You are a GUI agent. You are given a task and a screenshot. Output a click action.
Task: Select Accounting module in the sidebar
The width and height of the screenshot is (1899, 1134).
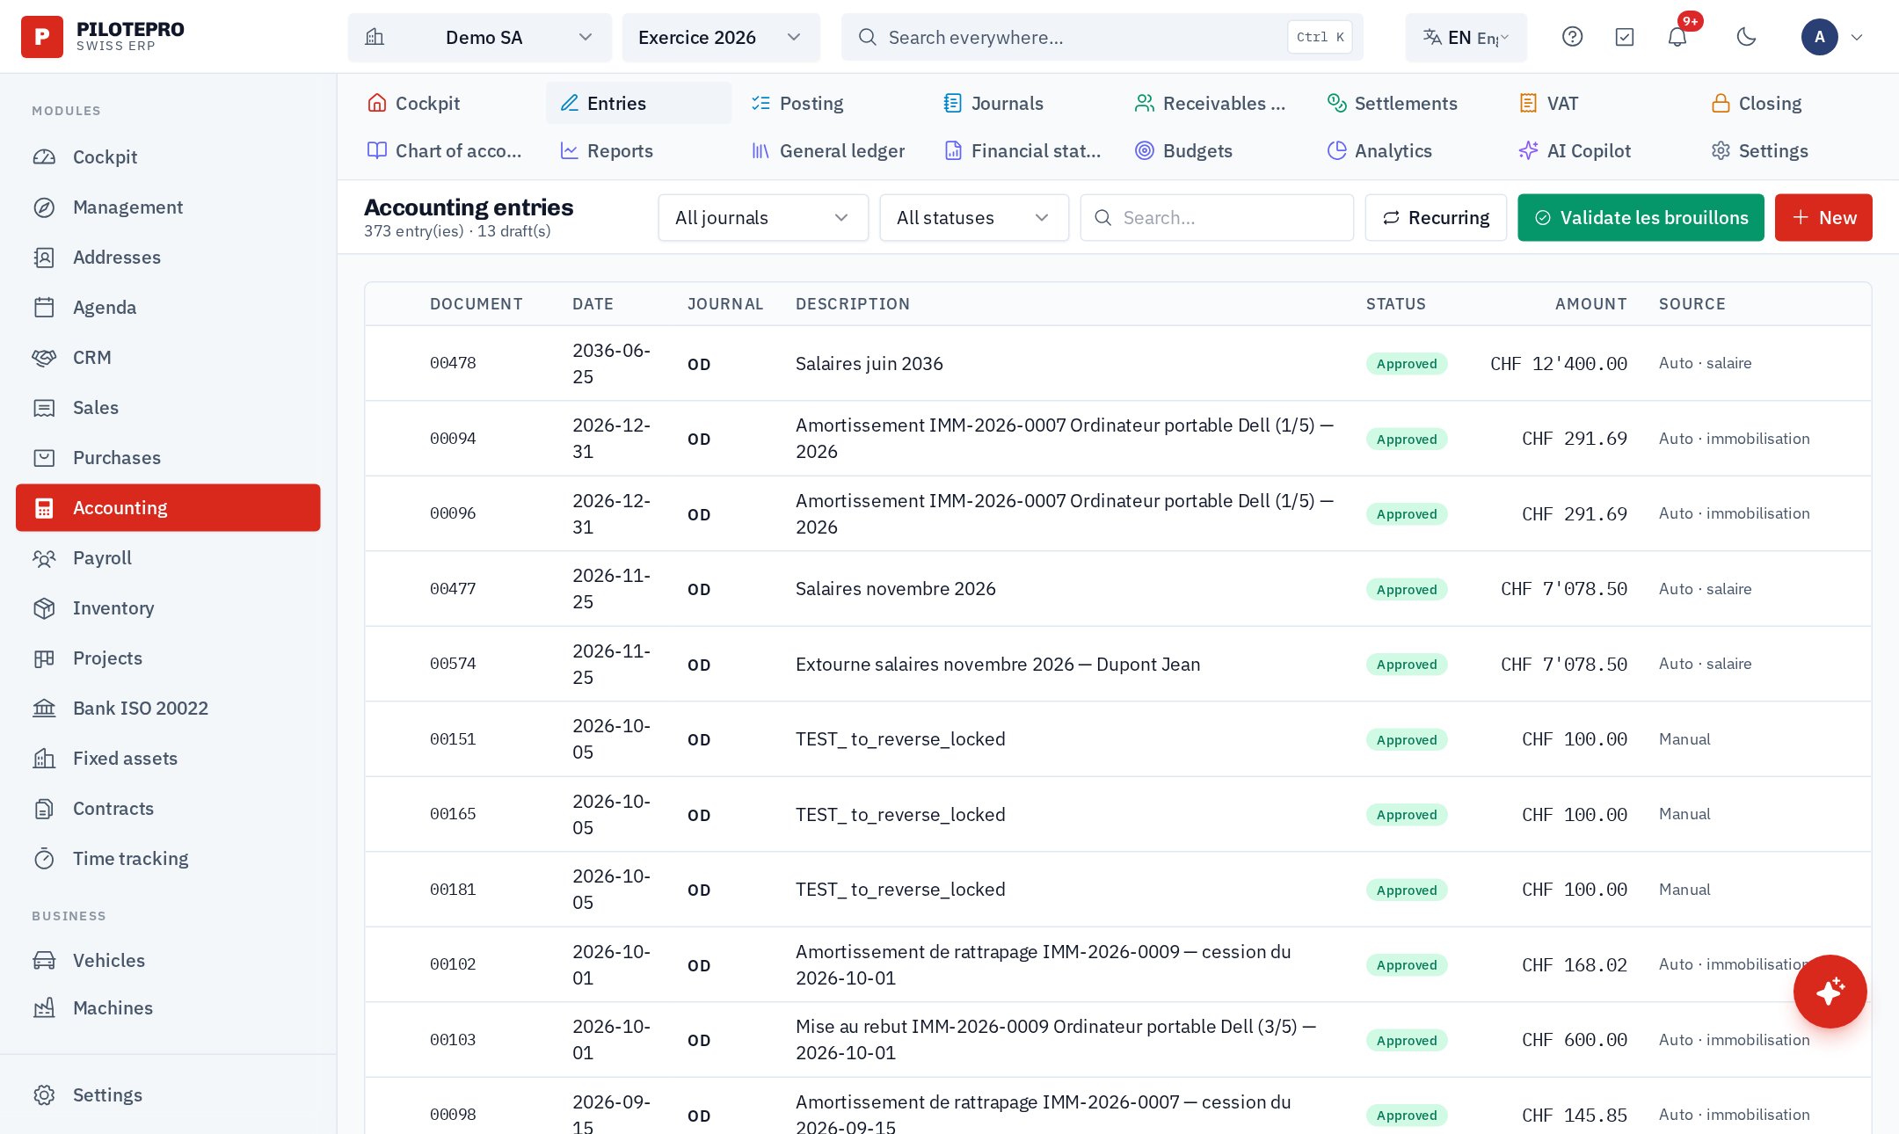[x=168, y=507]
